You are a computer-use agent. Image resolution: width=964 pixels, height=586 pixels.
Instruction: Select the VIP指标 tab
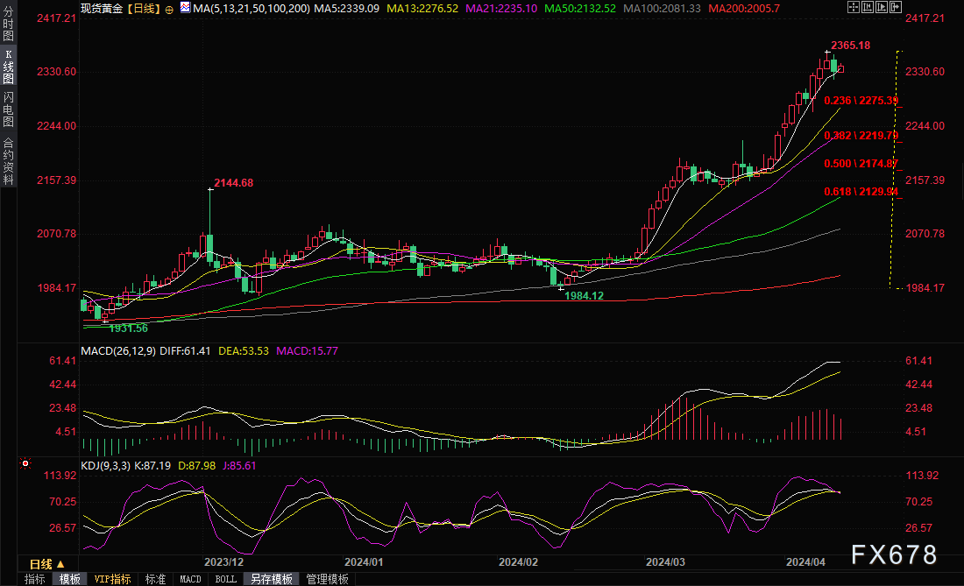tap(112, 579)
